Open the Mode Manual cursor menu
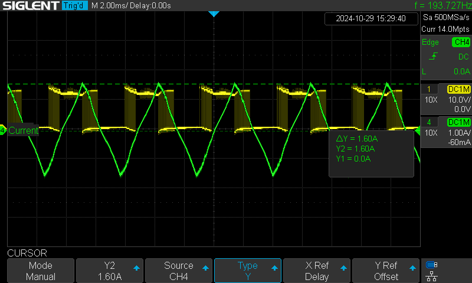Screen dimensions: 472x283 tap(41, 271)
